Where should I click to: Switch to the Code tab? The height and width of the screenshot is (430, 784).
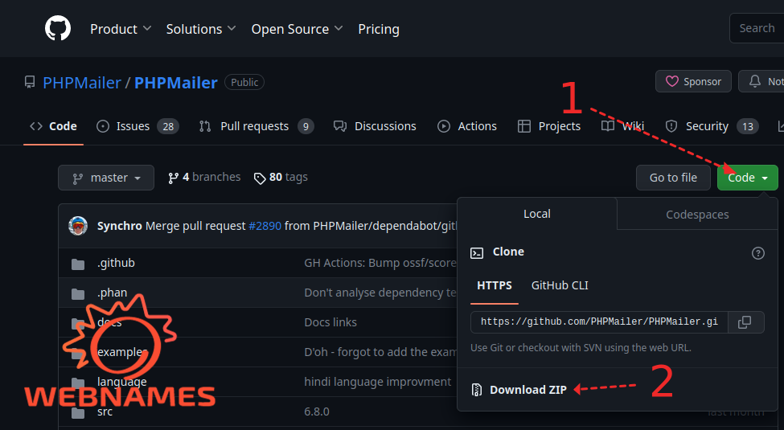coord(54,126)
